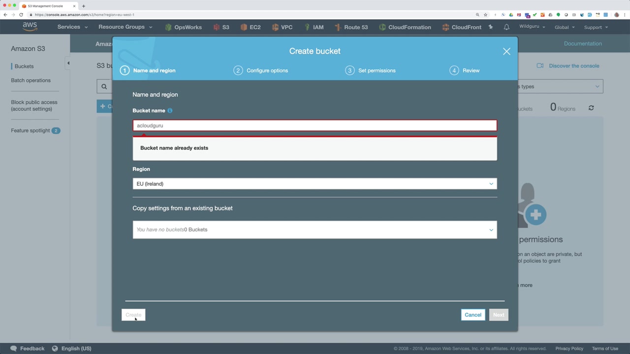
Task: Open the Chrome three-dot menu
Action: pos(625,15)
